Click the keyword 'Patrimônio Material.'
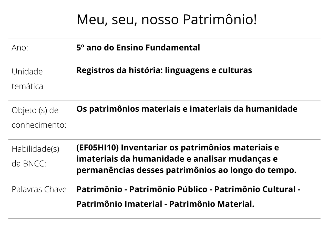Image resolution: width=328 pixels, height=246 pixels. pyautogui.click(x=212, y=204)
